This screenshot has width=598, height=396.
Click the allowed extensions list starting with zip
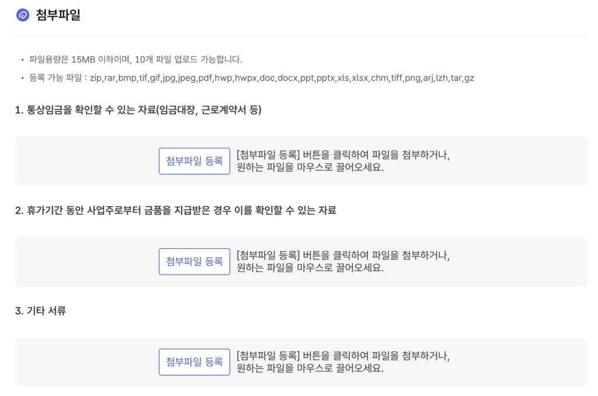pos(281,78)
